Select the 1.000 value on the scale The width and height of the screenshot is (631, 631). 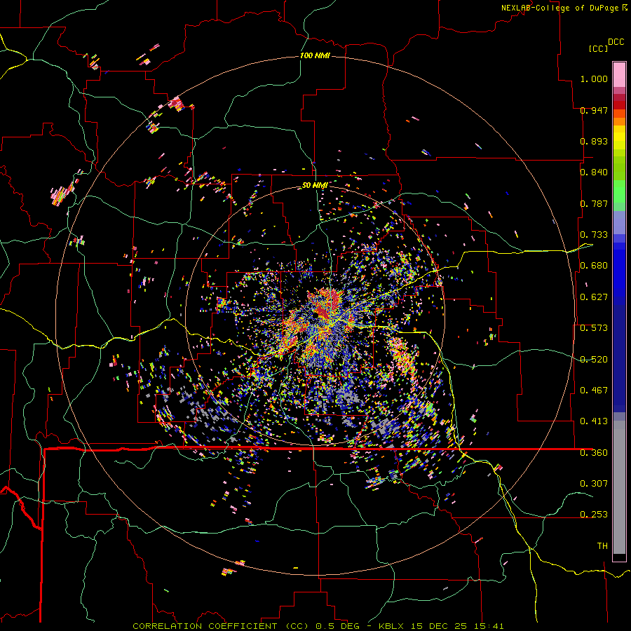(594, 79)
